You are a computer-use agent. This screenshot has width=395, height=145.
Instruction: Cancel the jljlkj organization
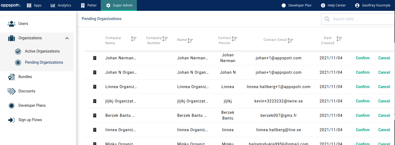(x=384, y=101)
